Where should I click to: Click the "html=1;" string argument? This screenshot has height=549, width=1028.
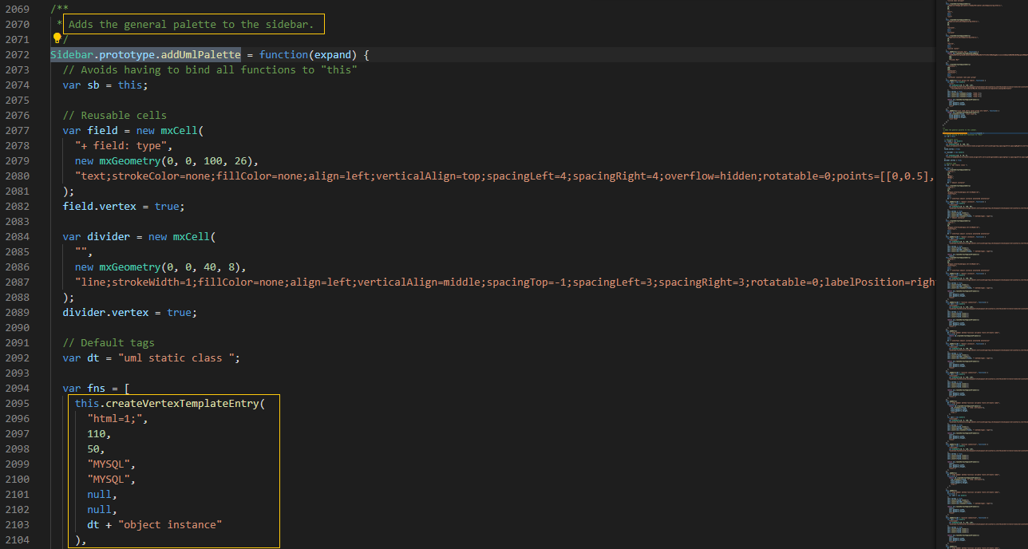[x=118, y=418]
